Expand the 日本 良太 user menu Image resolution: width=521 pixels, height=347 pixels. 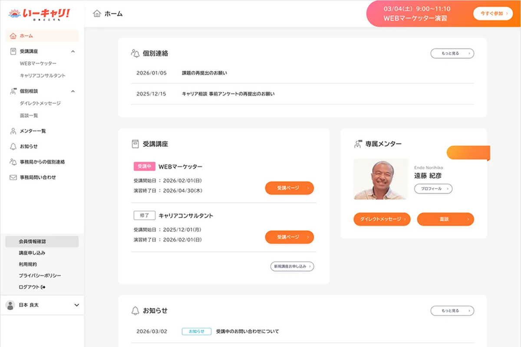pos(77,305)
